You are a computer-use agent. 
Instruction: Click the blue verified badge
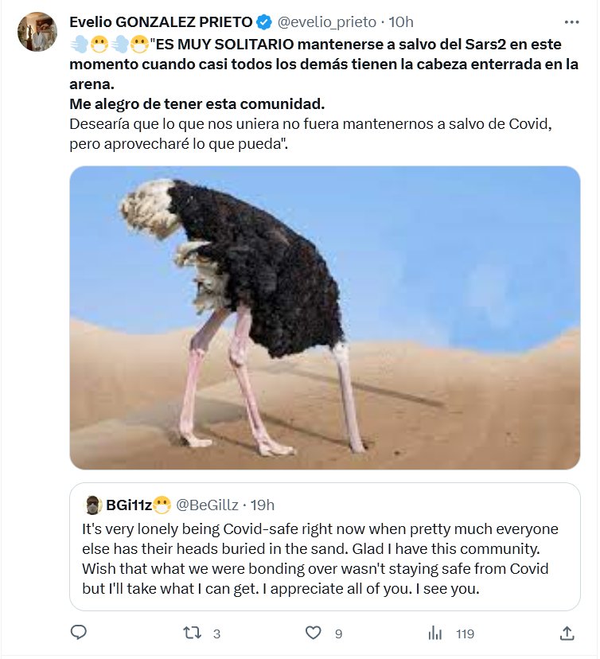(266, 21)
